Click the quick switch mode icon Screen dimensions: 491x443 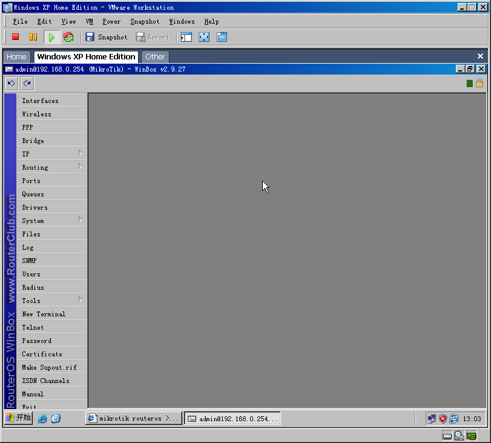[x=222, y=37]
